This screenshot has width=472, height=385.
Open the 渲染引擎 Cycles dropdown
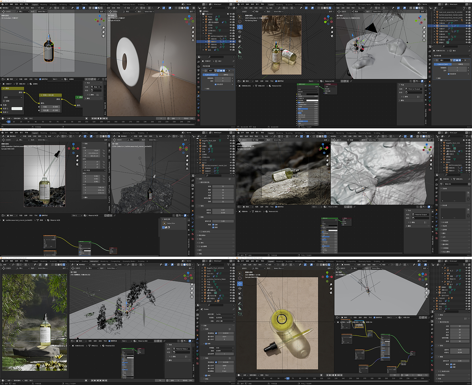click(225, 314)
